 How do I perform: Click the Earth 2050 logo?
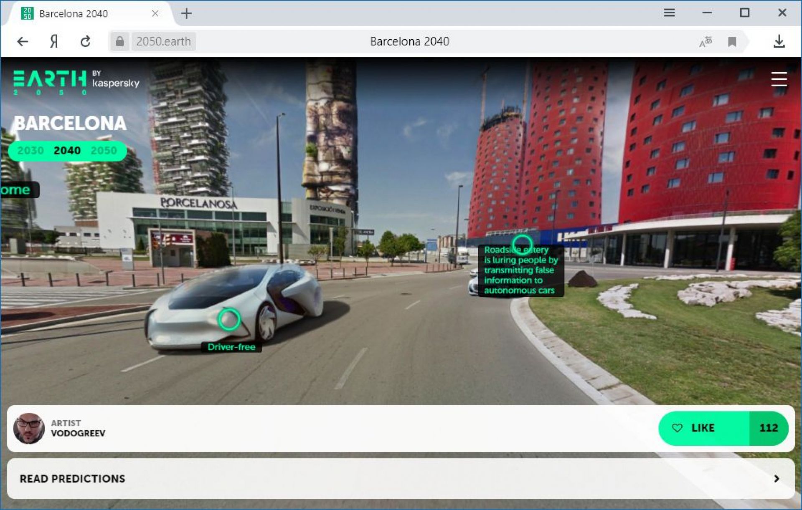[50, 81]
